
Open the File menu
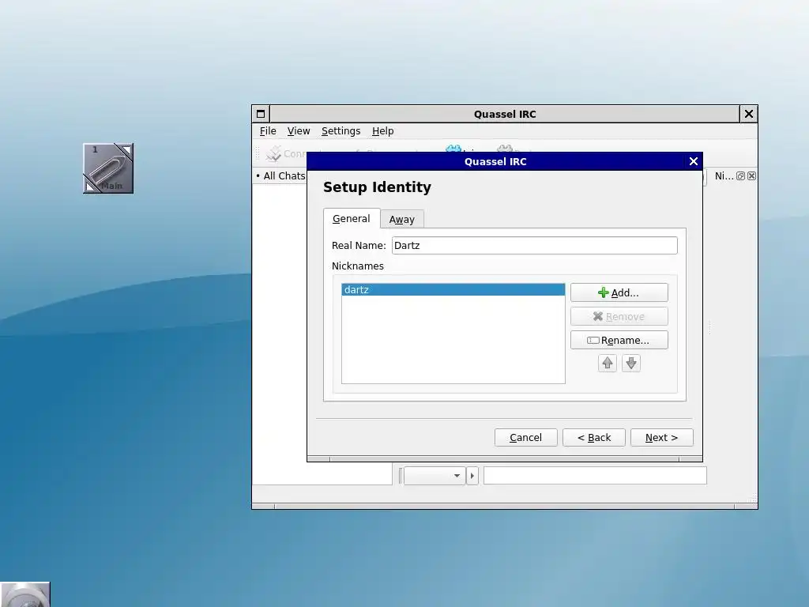(x=268, y=131)
